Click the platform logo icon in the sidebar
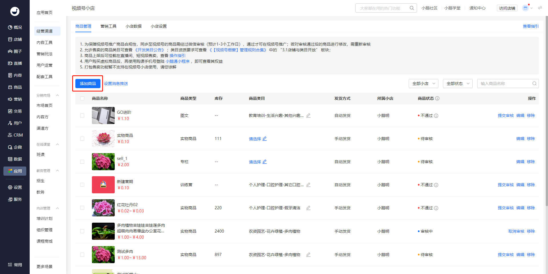Screen dimensions: 548x274 pos(15,11)
